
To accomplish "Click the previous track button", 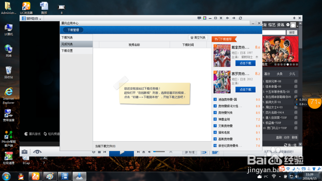I will click(105, 152).
